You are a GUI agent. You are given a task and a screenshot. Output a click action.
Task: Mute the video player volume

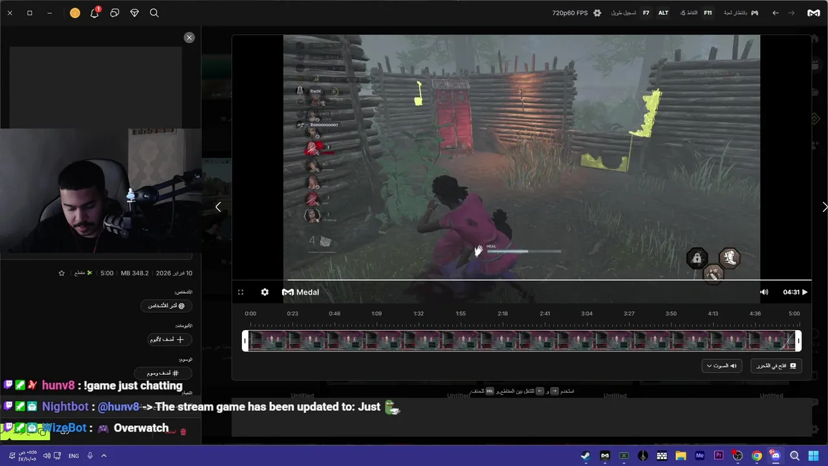coord(764,292)
